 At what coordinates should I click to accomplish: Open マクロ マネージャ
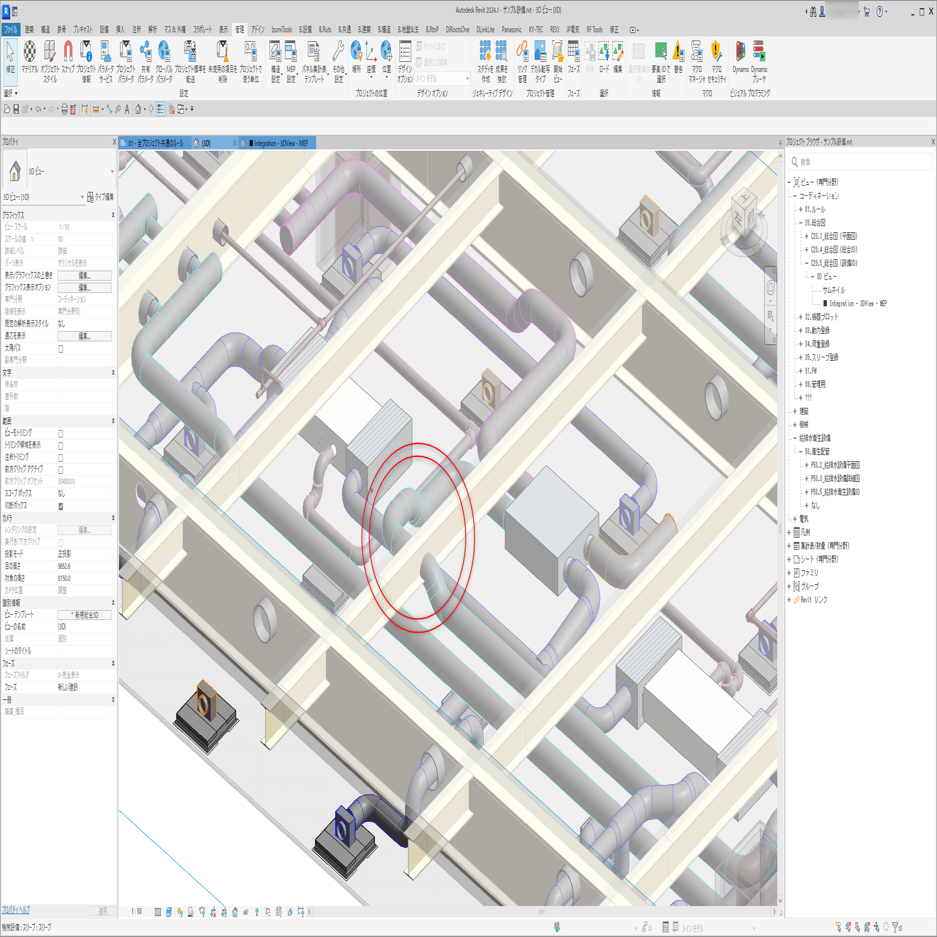pyautogui.click(x=697, y=61)
